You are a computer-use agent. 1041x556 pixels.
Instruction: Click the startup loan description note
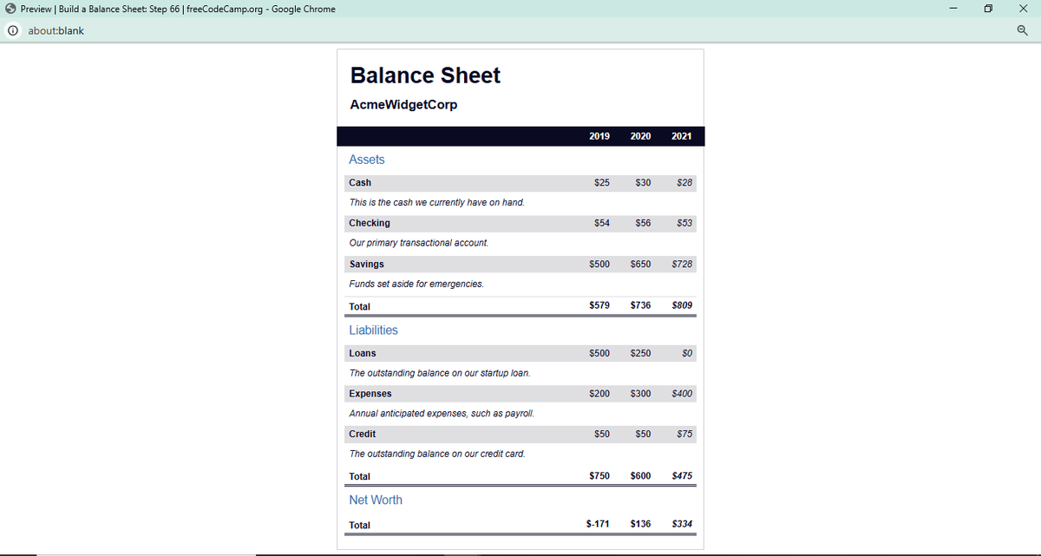click(x=440, y=374)
